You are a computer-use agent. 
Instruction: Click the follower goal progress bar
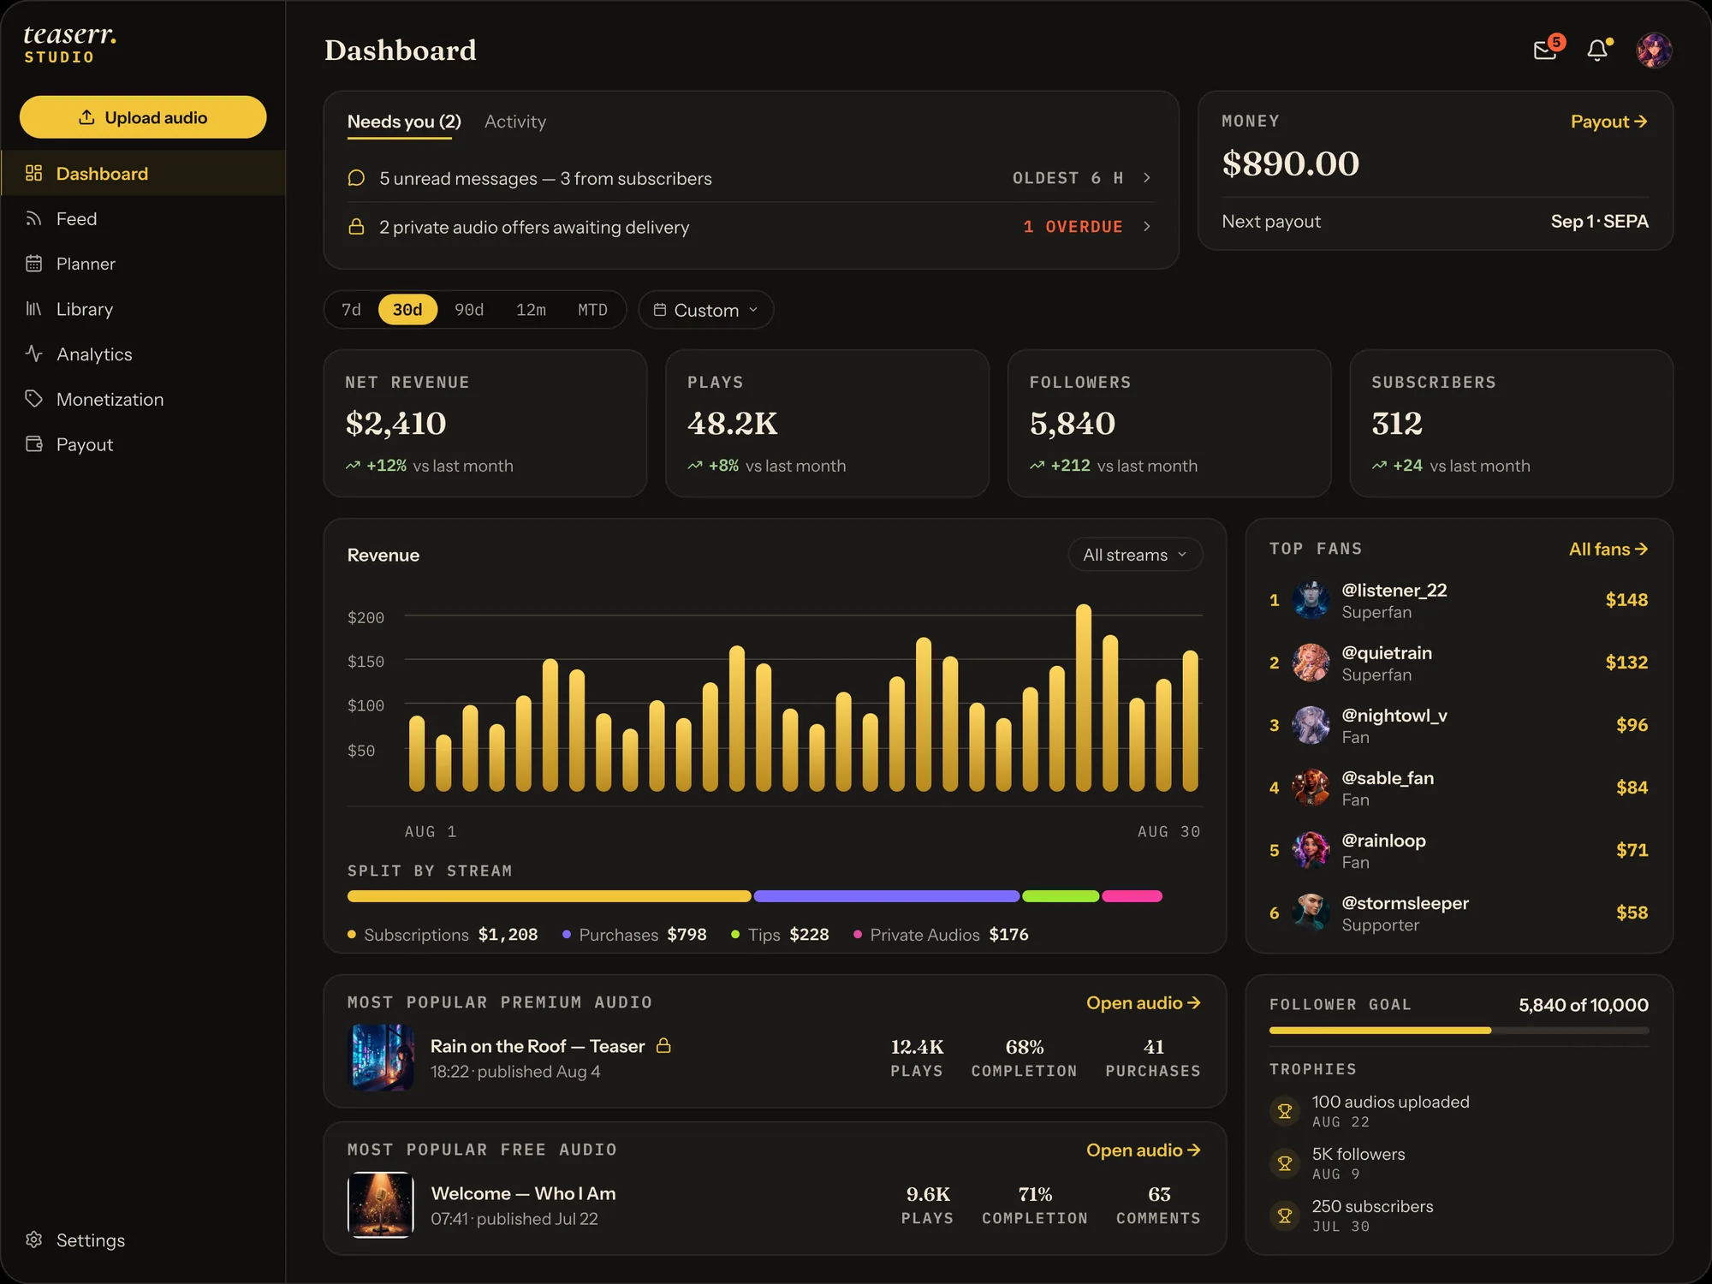click(1459, 1031)
